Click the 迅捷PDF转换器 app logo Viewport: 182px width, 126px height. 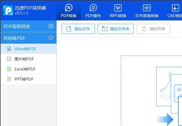coord(8,10)
